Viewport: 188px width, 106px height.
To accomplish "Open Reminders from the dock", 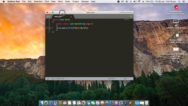I will [74, 103].
